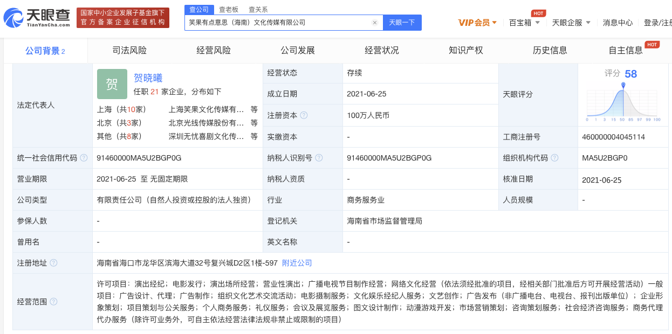This screenshot has height=334, width=672.
Task: Click help icon beside 经营范围
Action: click(53, 302)
